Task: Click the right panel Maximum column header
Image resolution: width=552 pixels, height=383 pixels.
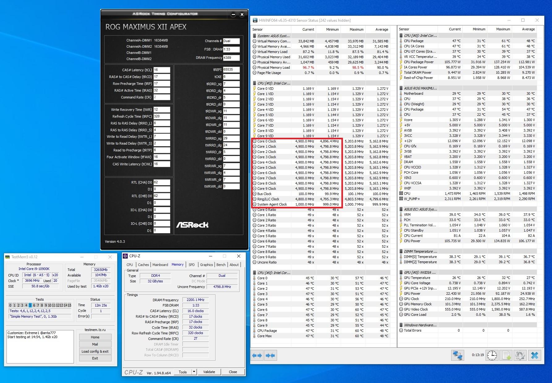Action: 503,29
